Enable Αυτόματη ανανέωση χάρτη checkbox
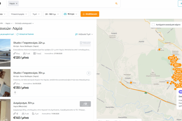Viewport: 182px width, 121px height. tap(153, 24)
